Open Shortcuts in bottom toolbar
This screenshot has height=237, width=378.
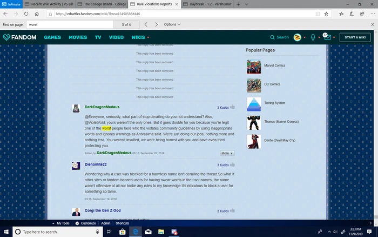[x=122, y=223]
